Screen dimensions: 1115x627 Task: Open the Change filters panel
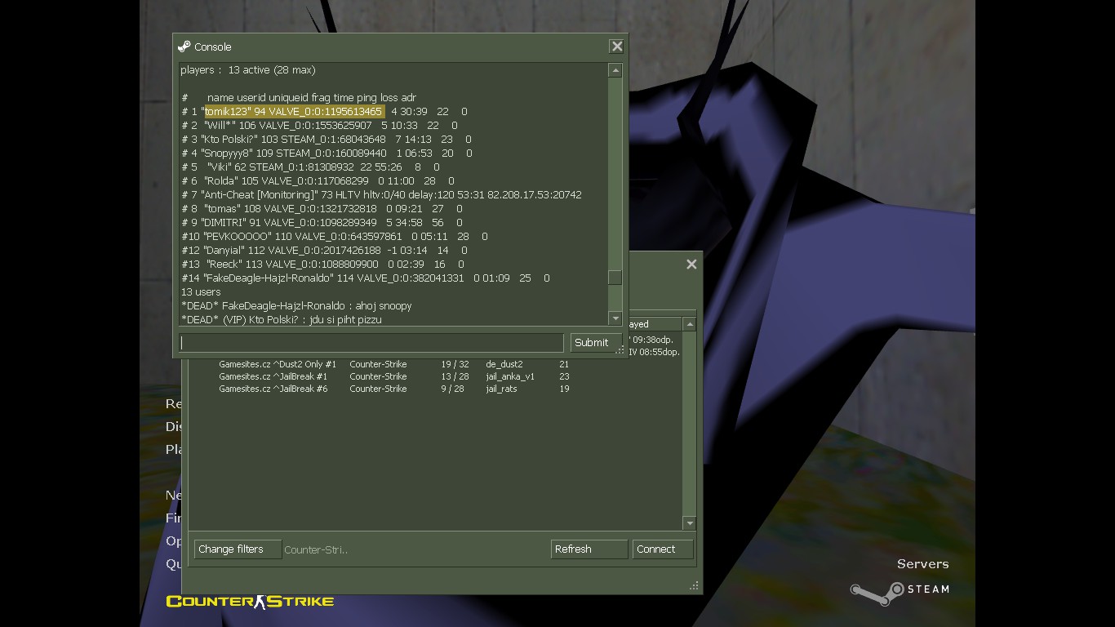pos(238,549)
